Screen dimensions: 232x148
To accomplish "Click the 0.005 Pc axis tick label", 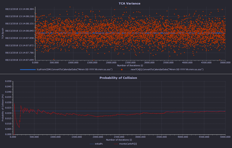I will tap(8, 129).
